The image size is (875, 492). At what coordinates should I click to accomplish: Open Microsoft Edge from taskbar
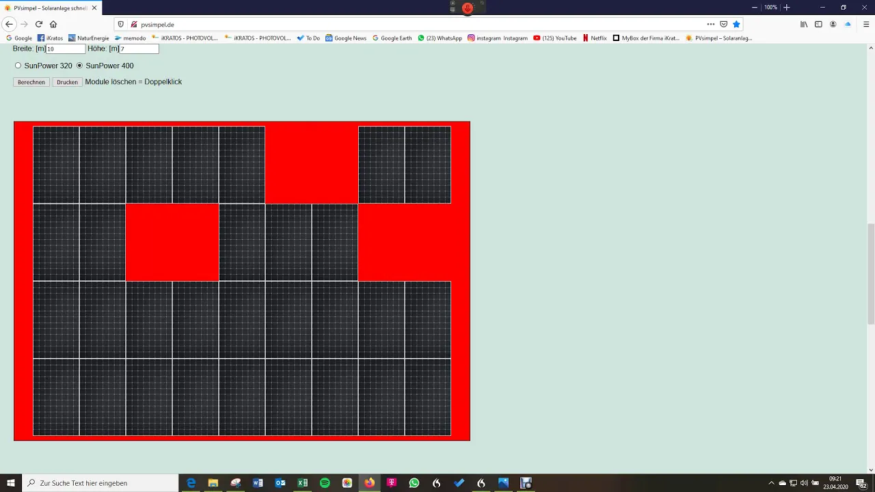(x=191, y=482)
